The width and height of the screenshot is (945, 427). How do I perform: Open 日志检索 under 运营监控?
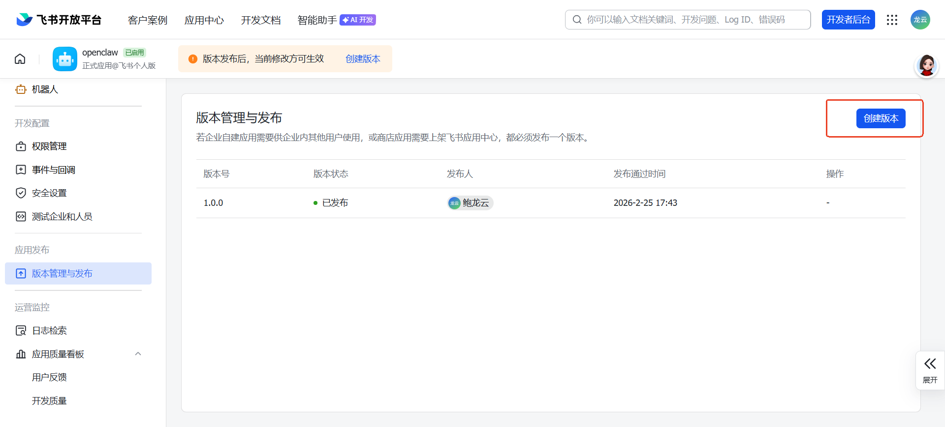tap(49, 331)
